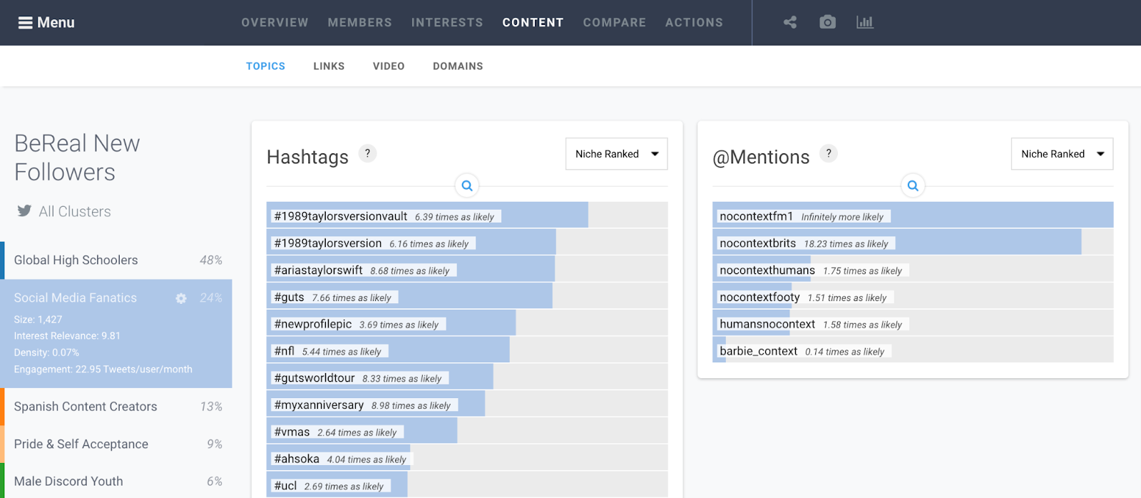This screenshot has width=1141, height=498.
Task: Click the Density: 0.07% detail
Action: click(46, 352)
